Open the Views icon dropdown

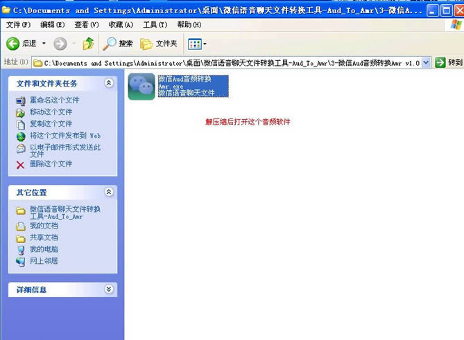(x=197, y=44)
